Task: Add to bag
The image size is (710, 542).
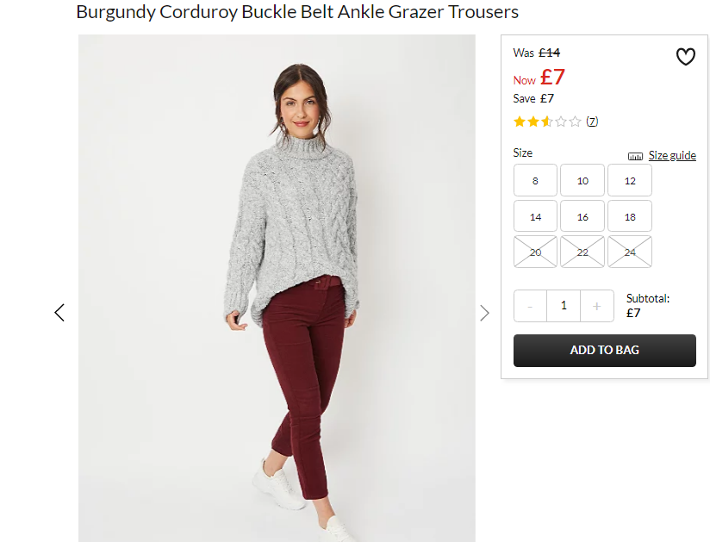Action: coord(605,351)
